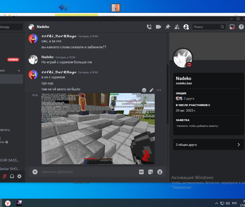Image resolution: width=245 pixels, height=207 pixels.
Task: Open the emoji picker
Action: pyautogui.click(x=160, y=172)
